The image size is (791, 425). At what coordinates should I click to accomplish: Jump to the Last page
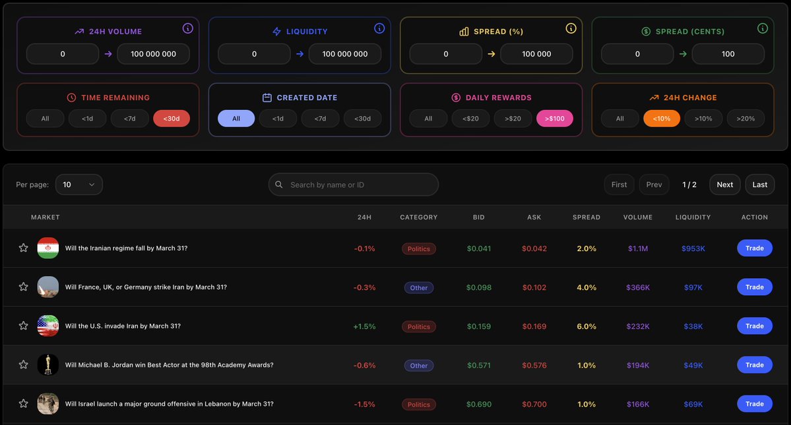coord(760,184)
